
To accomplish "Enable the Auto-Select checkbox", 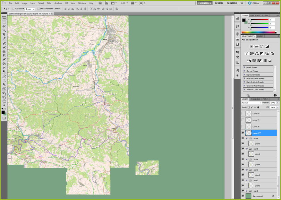I will point(13,9).
